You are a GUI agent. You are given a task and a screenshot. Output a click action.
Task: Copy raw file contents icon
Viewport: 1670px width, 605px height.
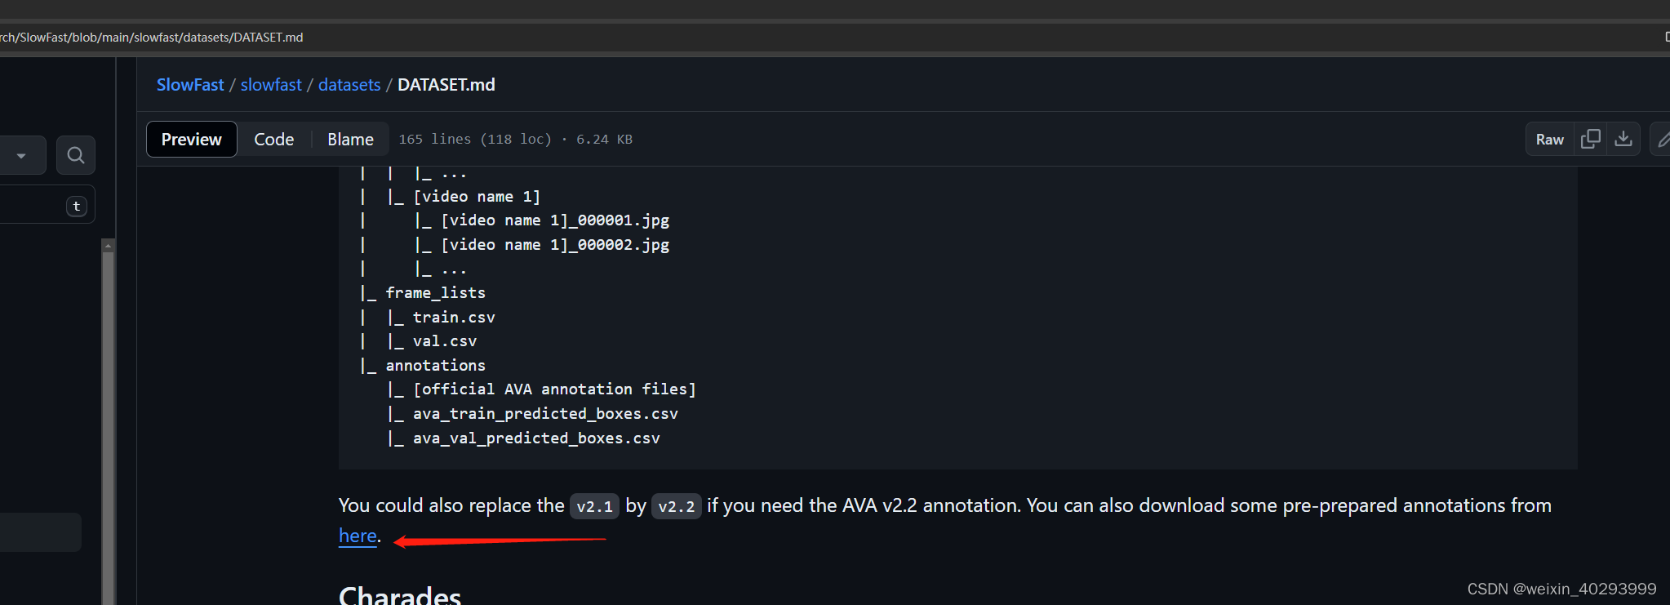point(1591,140)
